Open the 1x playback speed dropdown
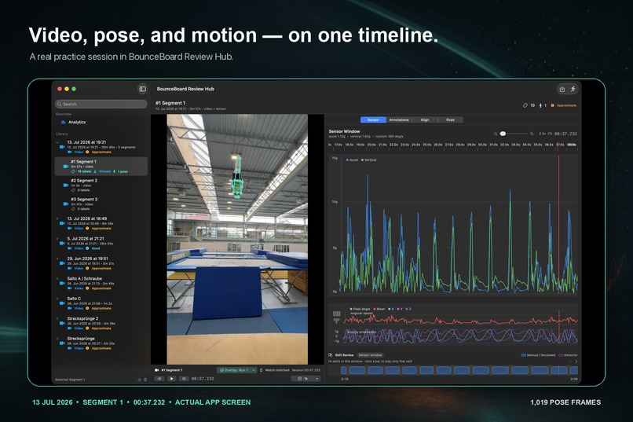Viewport: 633px width, 422px height. pyautogui.click(x=306, y=379)
